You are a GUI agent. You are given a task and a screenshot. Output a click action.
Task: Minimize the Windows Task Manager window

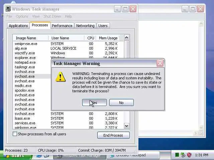coord(117,9)
